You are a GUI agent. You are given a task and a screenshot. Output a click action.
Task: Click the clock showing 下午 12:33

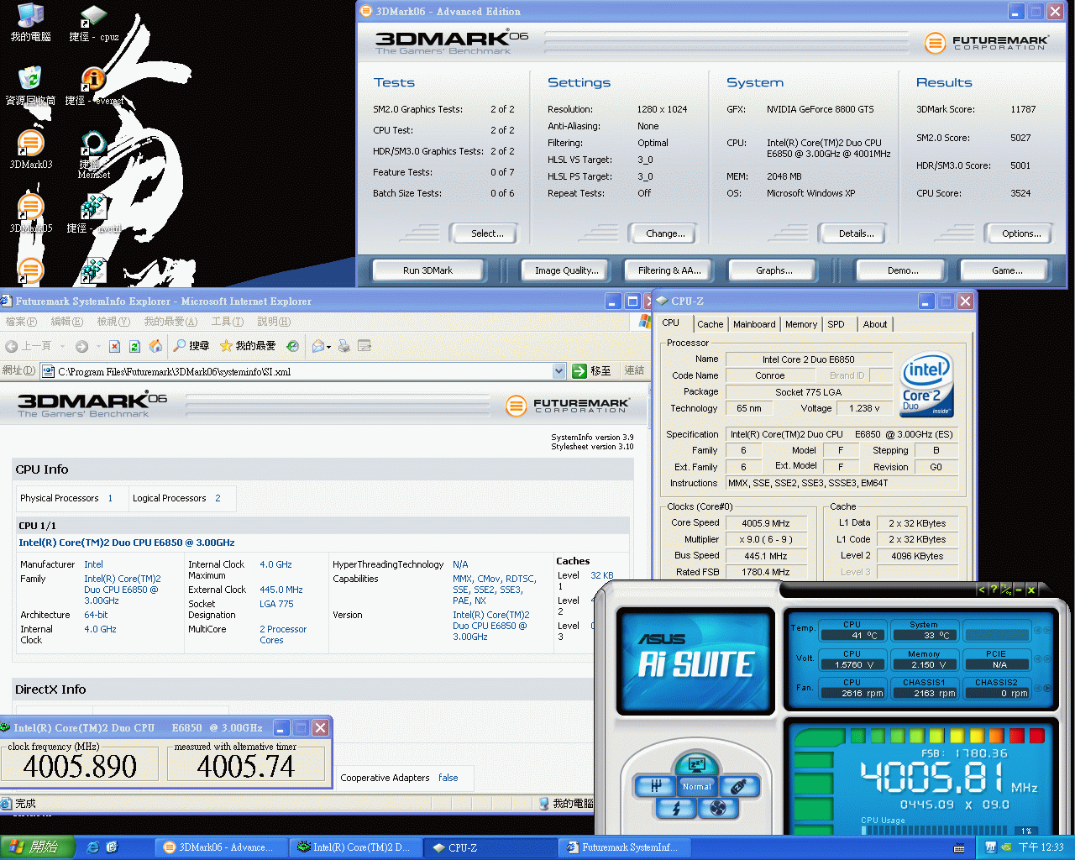point(1041,847)
